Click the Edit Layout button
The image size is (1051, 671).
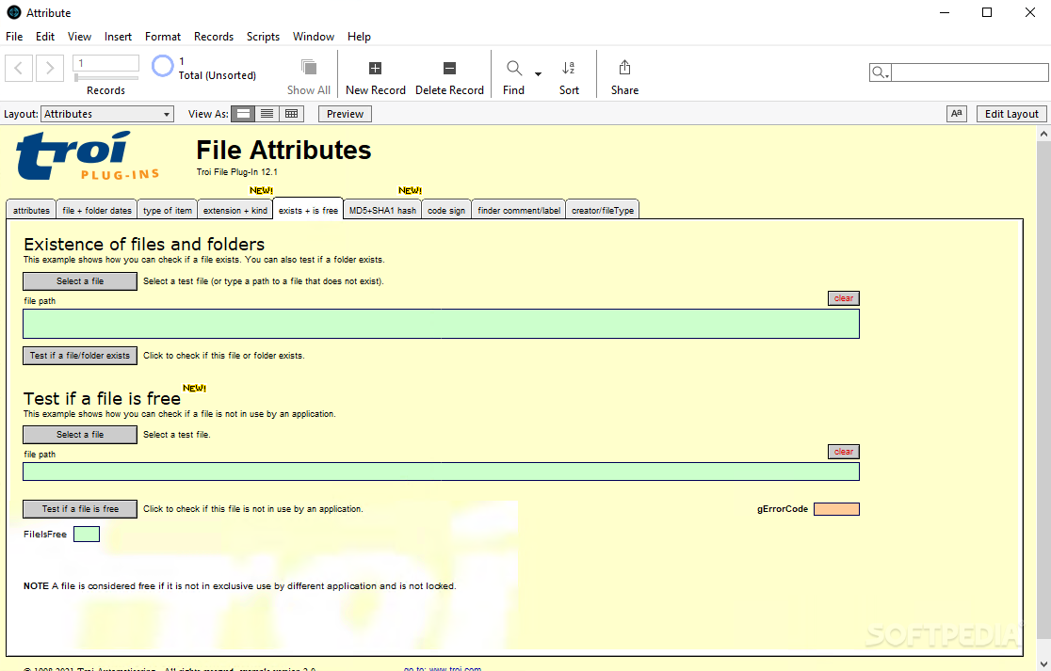click(1011, 114)
